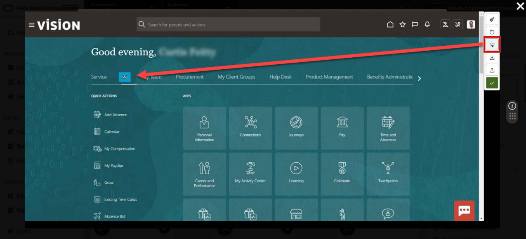Open the Career and Performance app tile
This screenshot has width=526, height=239.
coord(205,174)
